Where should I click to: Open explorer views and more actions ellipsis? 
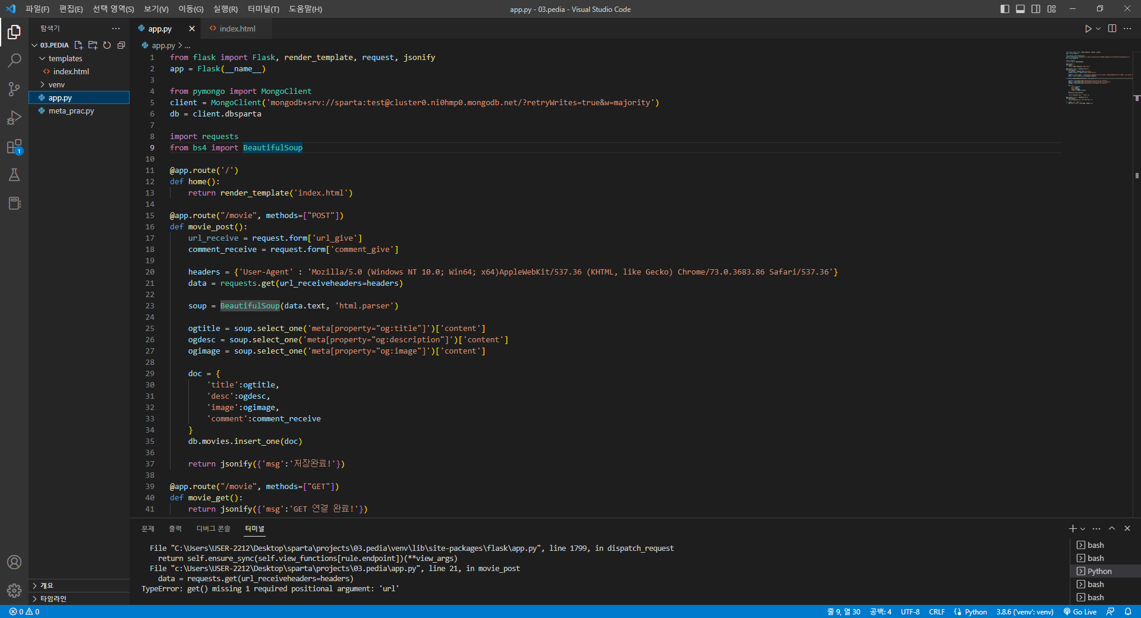click(x=116, y=29)
